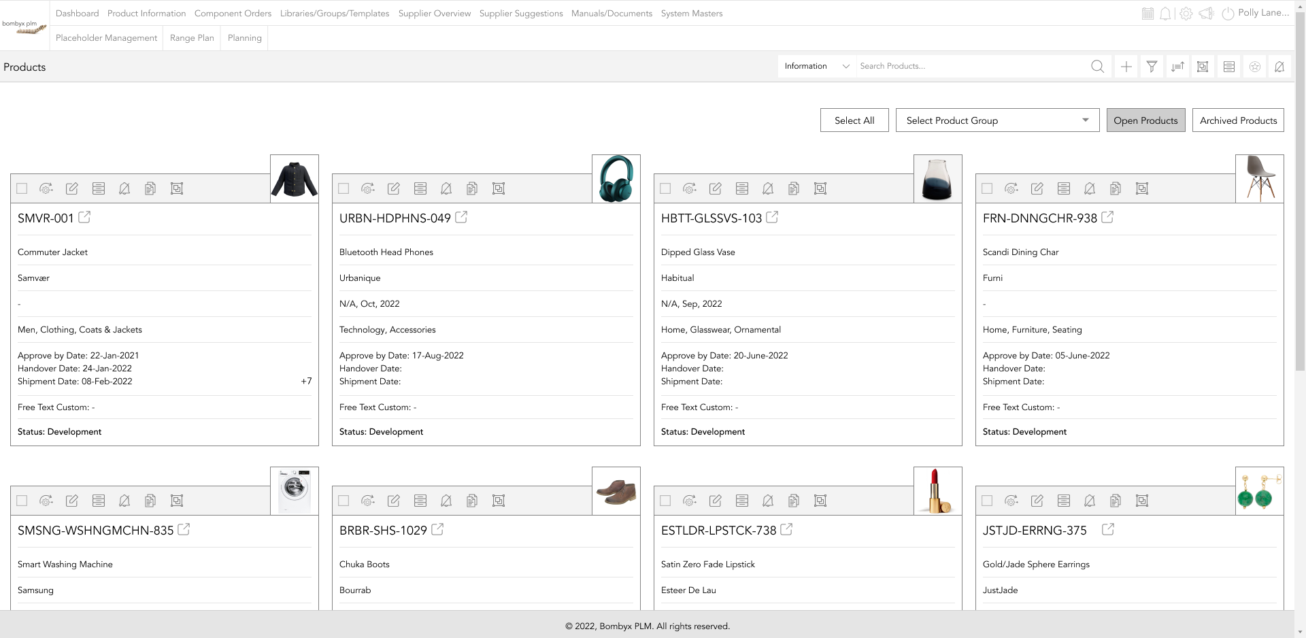Expand the Information search-type dropdown
Screen dimensions: 1306x638
coord(817,66)
